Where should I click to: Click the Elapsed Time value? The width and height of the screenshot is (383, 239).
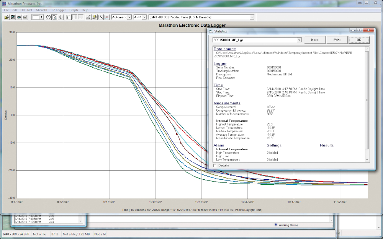(x=278, y=96)
